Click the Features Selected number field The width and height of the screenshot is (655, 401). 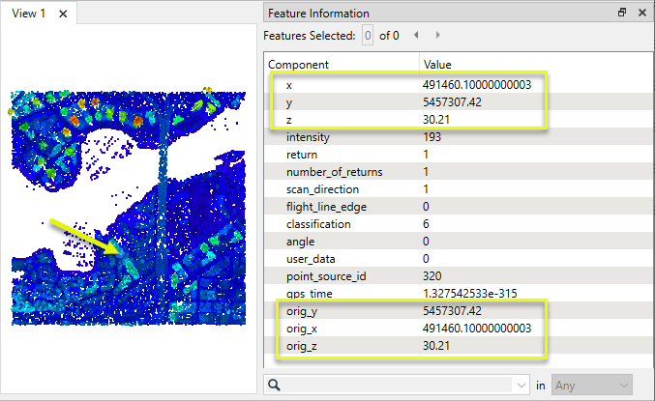tap(367, 36)
